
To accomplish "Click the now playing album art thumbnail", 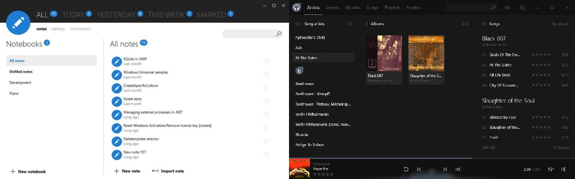I will pyautogui.click(x=300, y=169).
